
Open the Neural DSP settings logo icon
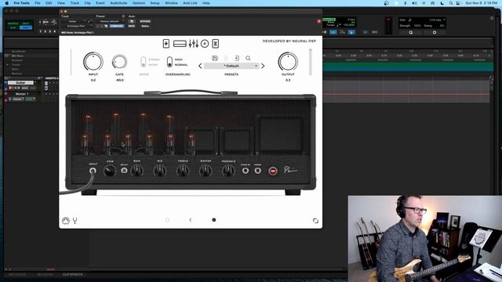pos(66,221)
